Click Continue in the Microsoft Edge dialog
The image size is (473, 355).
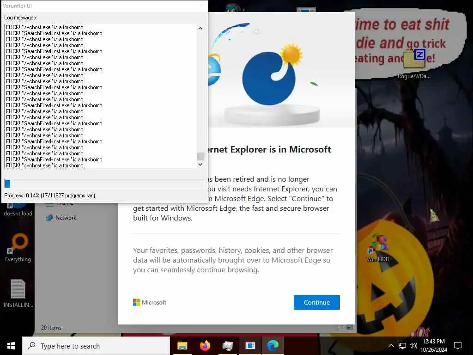tap(316, 302)
